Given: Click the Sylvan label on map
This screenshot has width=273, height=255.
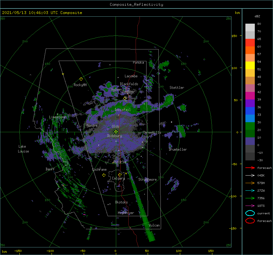Looking at the screenshot, I should (x=116, y=89).
